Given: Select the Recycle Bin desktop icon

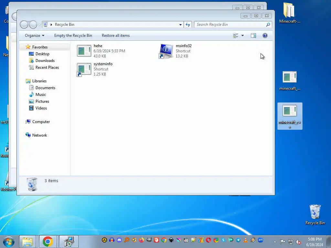Looking at the screenshot, I should coord(315,214).
